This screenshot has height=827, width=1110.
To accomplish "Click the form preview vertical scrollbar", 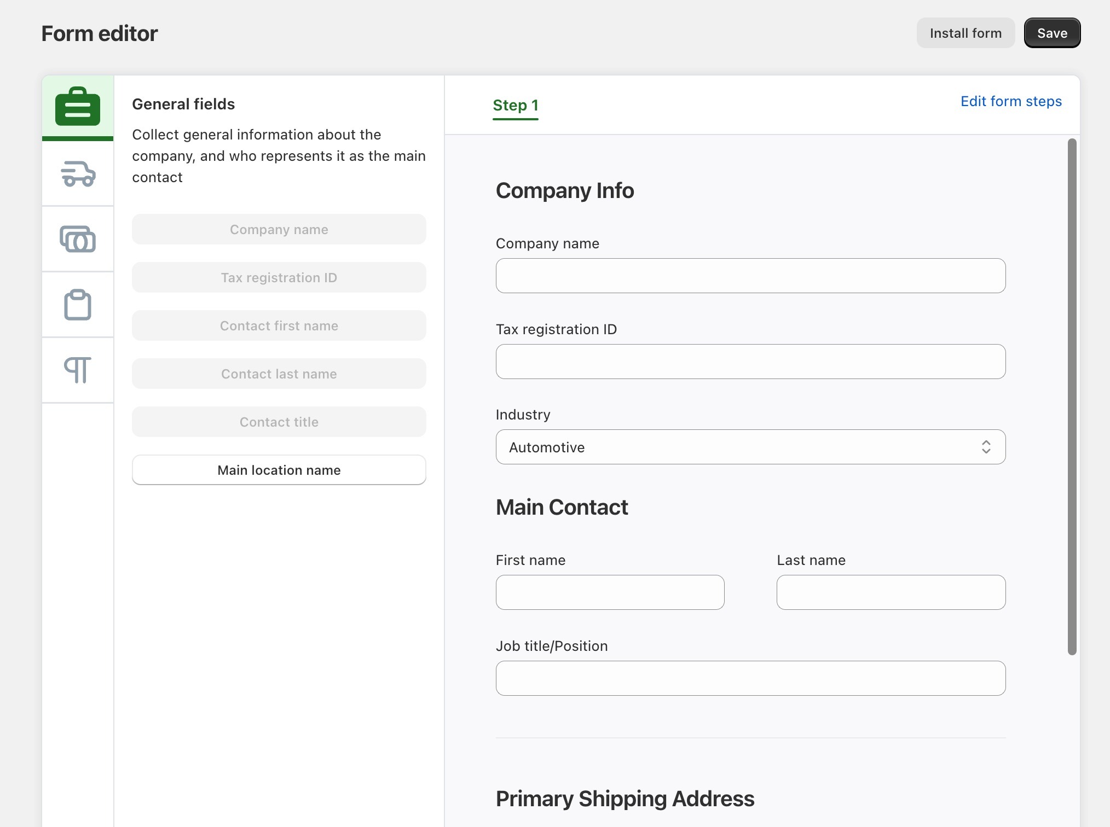I will (1072, 397).
